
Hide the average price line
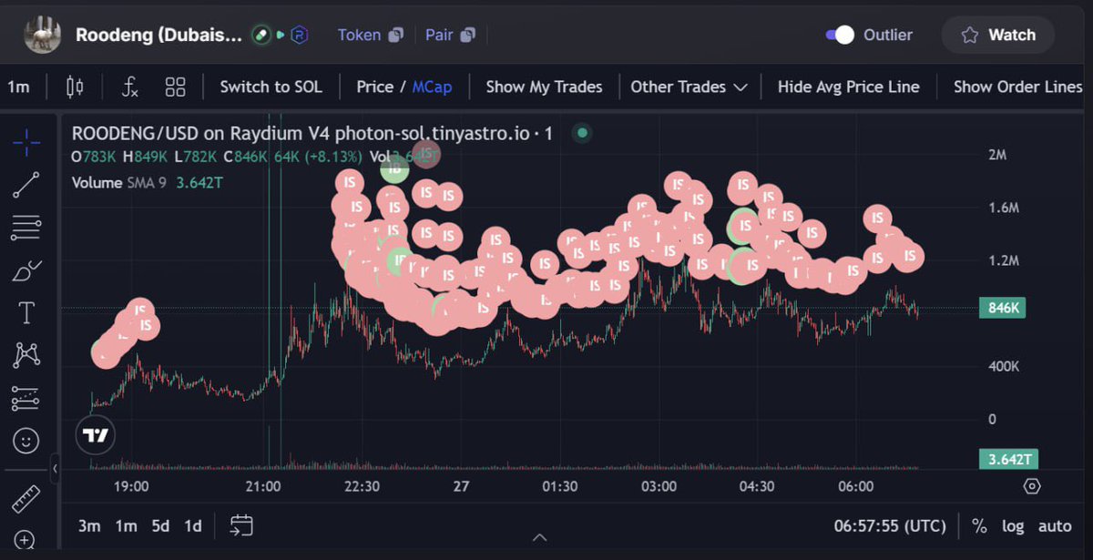click(848, 87)
